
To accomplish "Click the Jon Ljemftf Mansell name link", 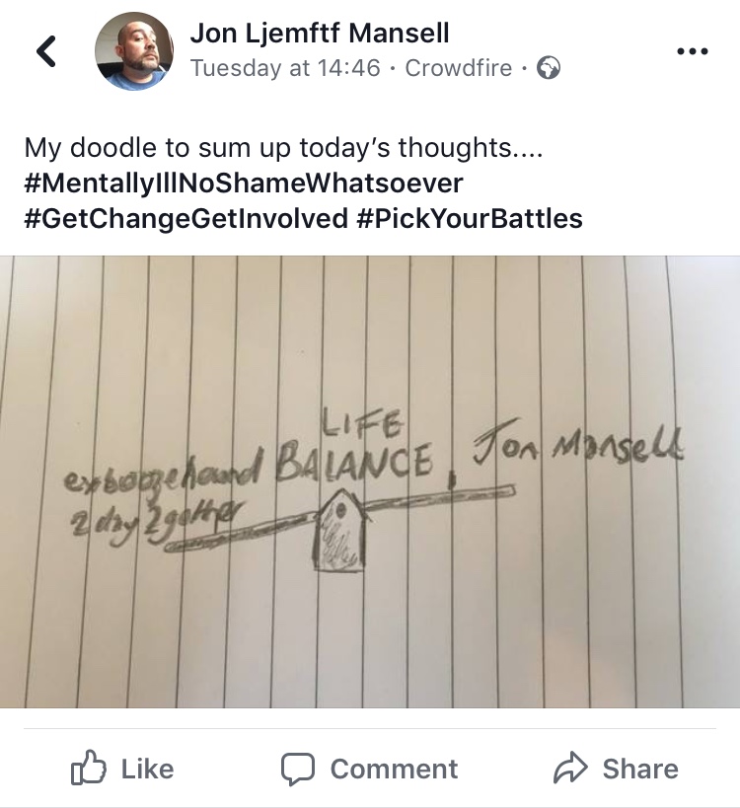I will (320, 33).
